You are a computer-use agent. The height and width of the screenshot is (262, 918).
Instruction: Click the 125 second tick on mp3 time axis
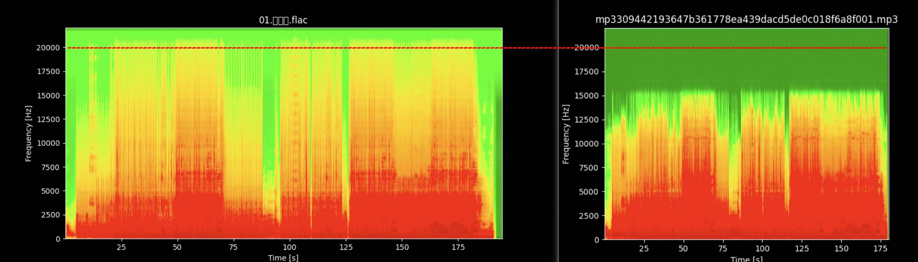(x=802, y=249)
